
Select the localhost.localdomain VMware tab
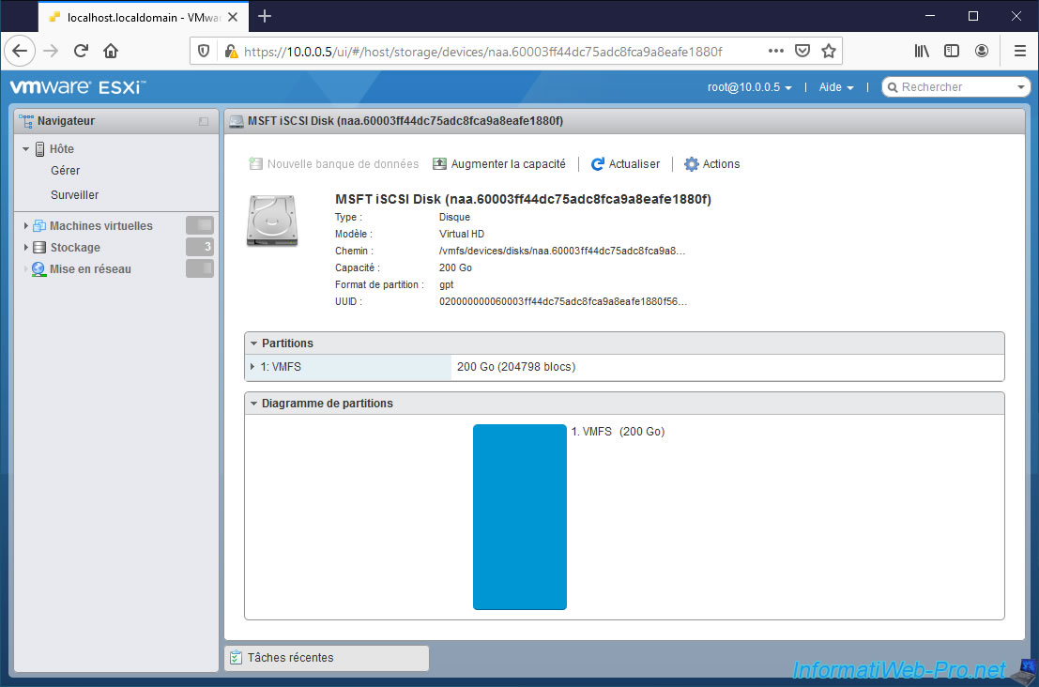click(x=143, y=17)
